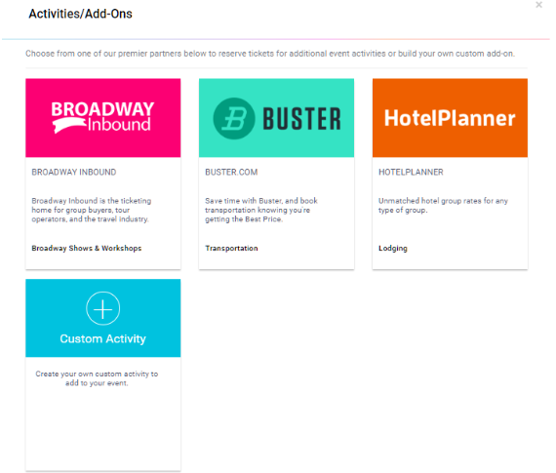Select the HOTELPLANNER card title
This screenshot has width=556, height=473.
411,172
